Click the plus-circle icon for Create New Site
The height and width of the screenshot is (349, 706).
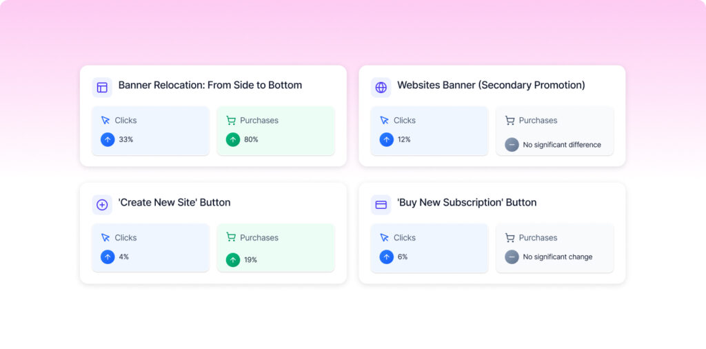102,204
